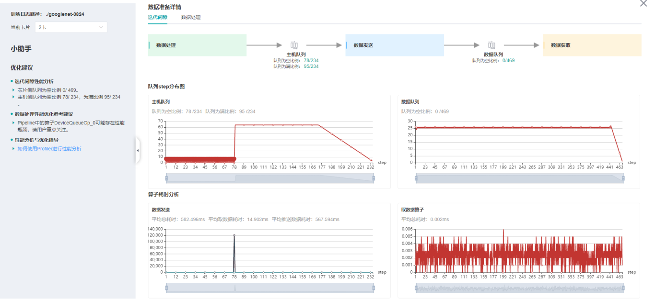Click the 78/234 empty ratio under 主机队列
This screenshot has width=655, height=299.
tap(311, 61)
